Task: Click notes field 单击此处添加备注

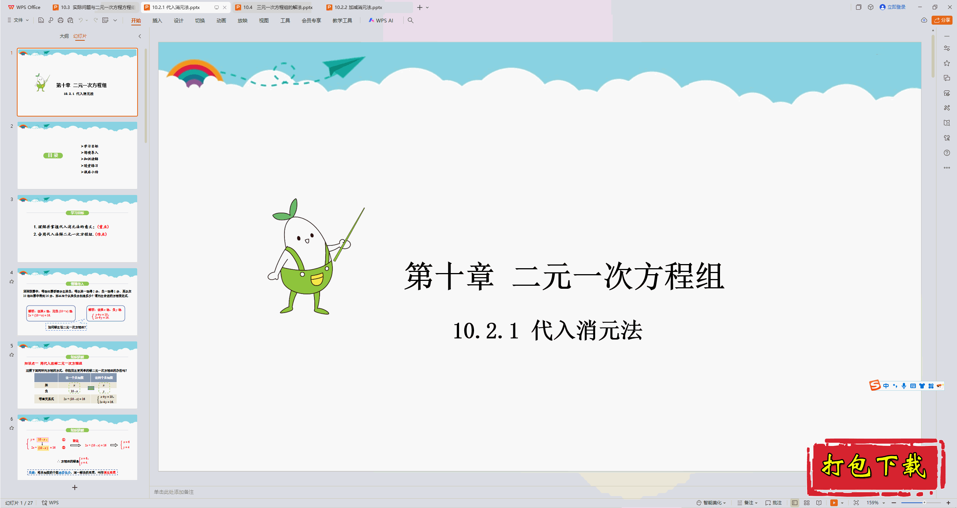Action: [x=174, y=492]
